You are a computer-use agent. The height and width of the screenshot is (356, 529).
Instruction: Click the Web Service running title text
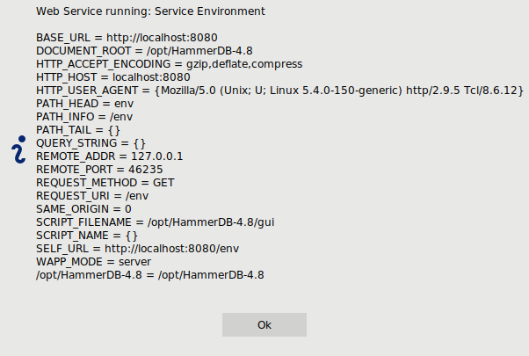point(150,11)
